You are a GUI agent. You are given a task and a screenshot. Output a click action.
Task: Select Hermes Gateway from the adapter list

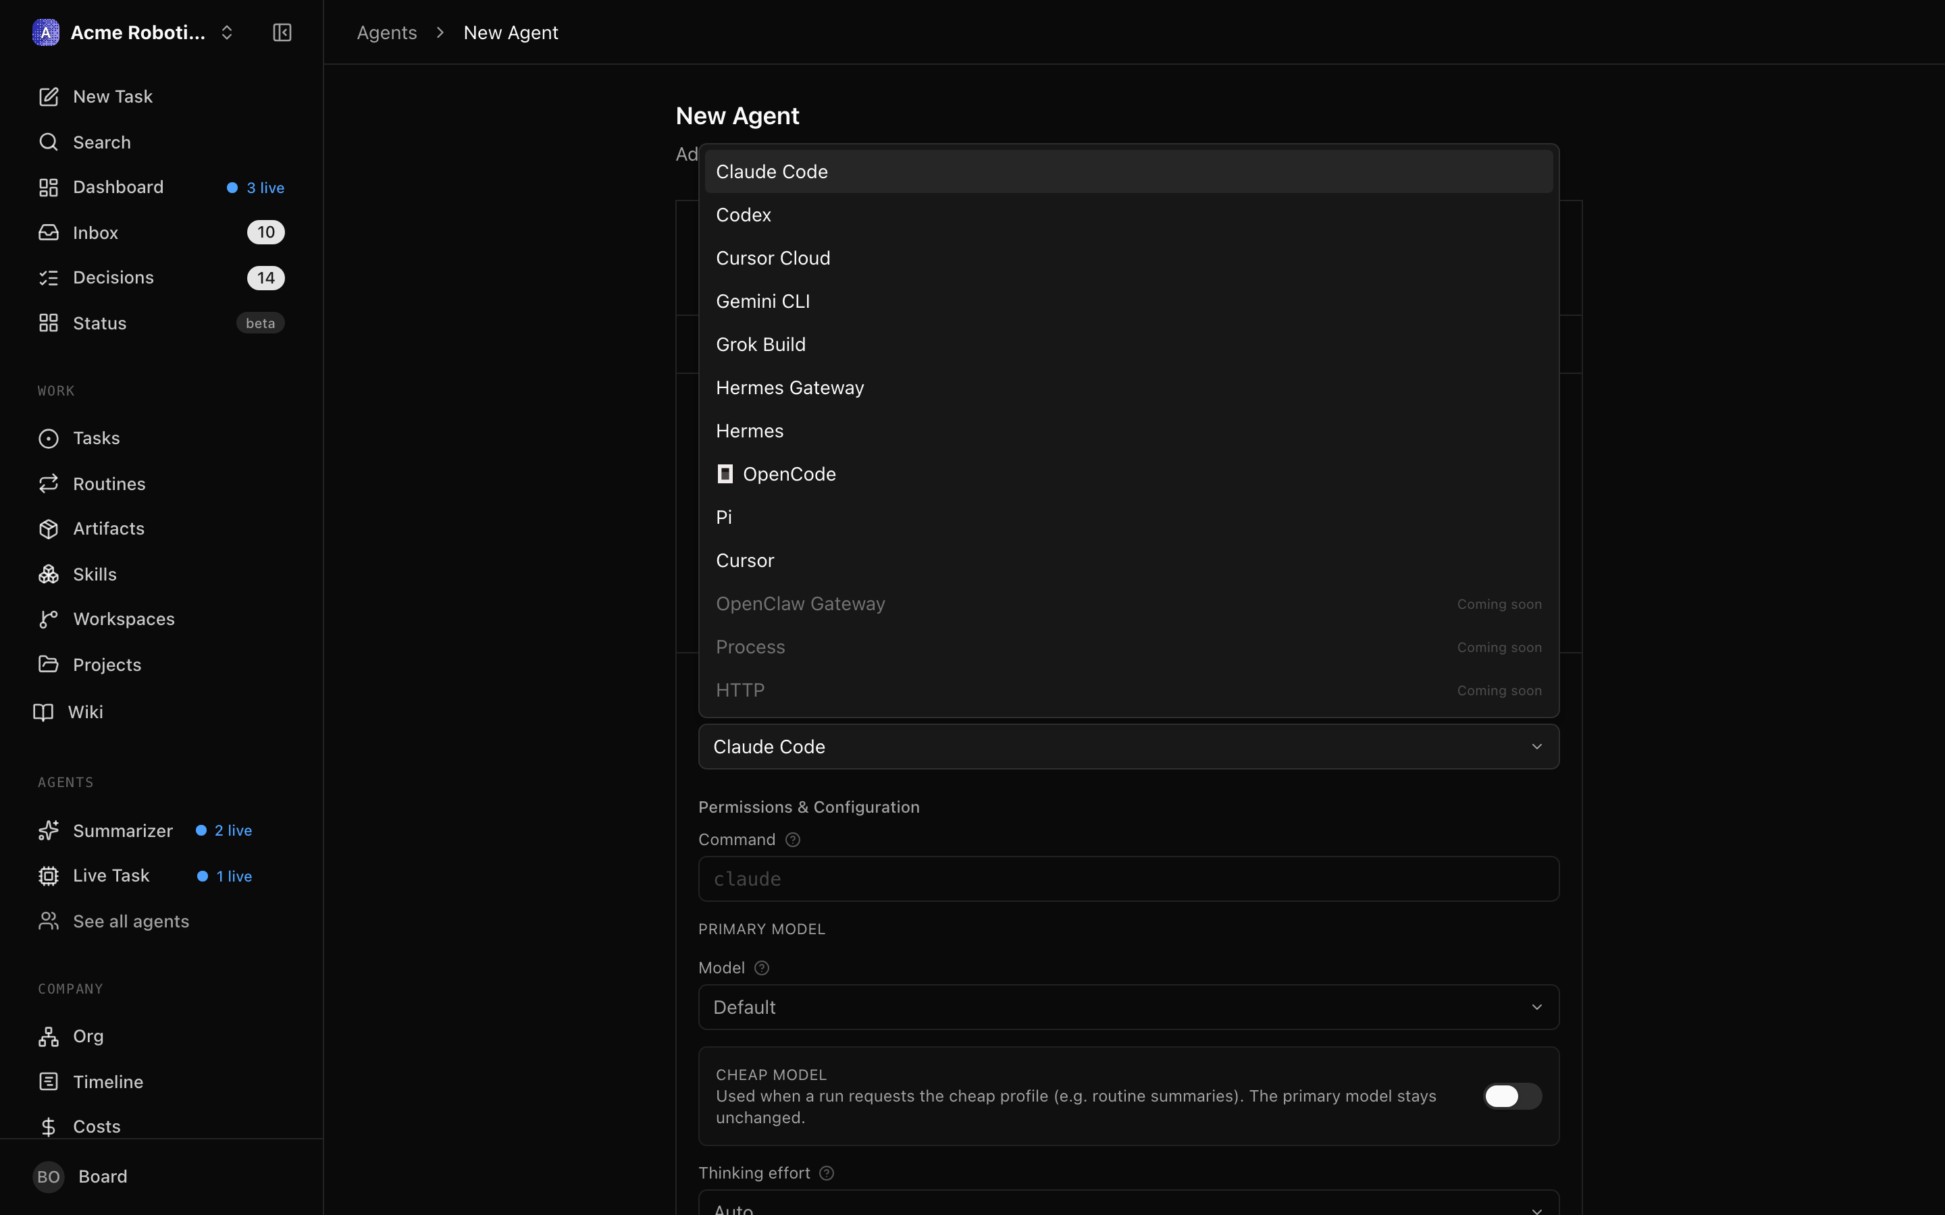point(1129,388)
